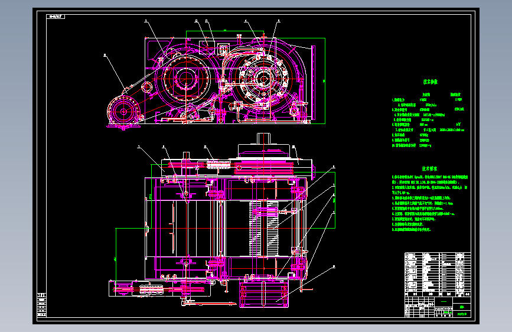Screen dimensions: 512x332
Task: Select the small control box atop elevation frame
Action: 223,48
